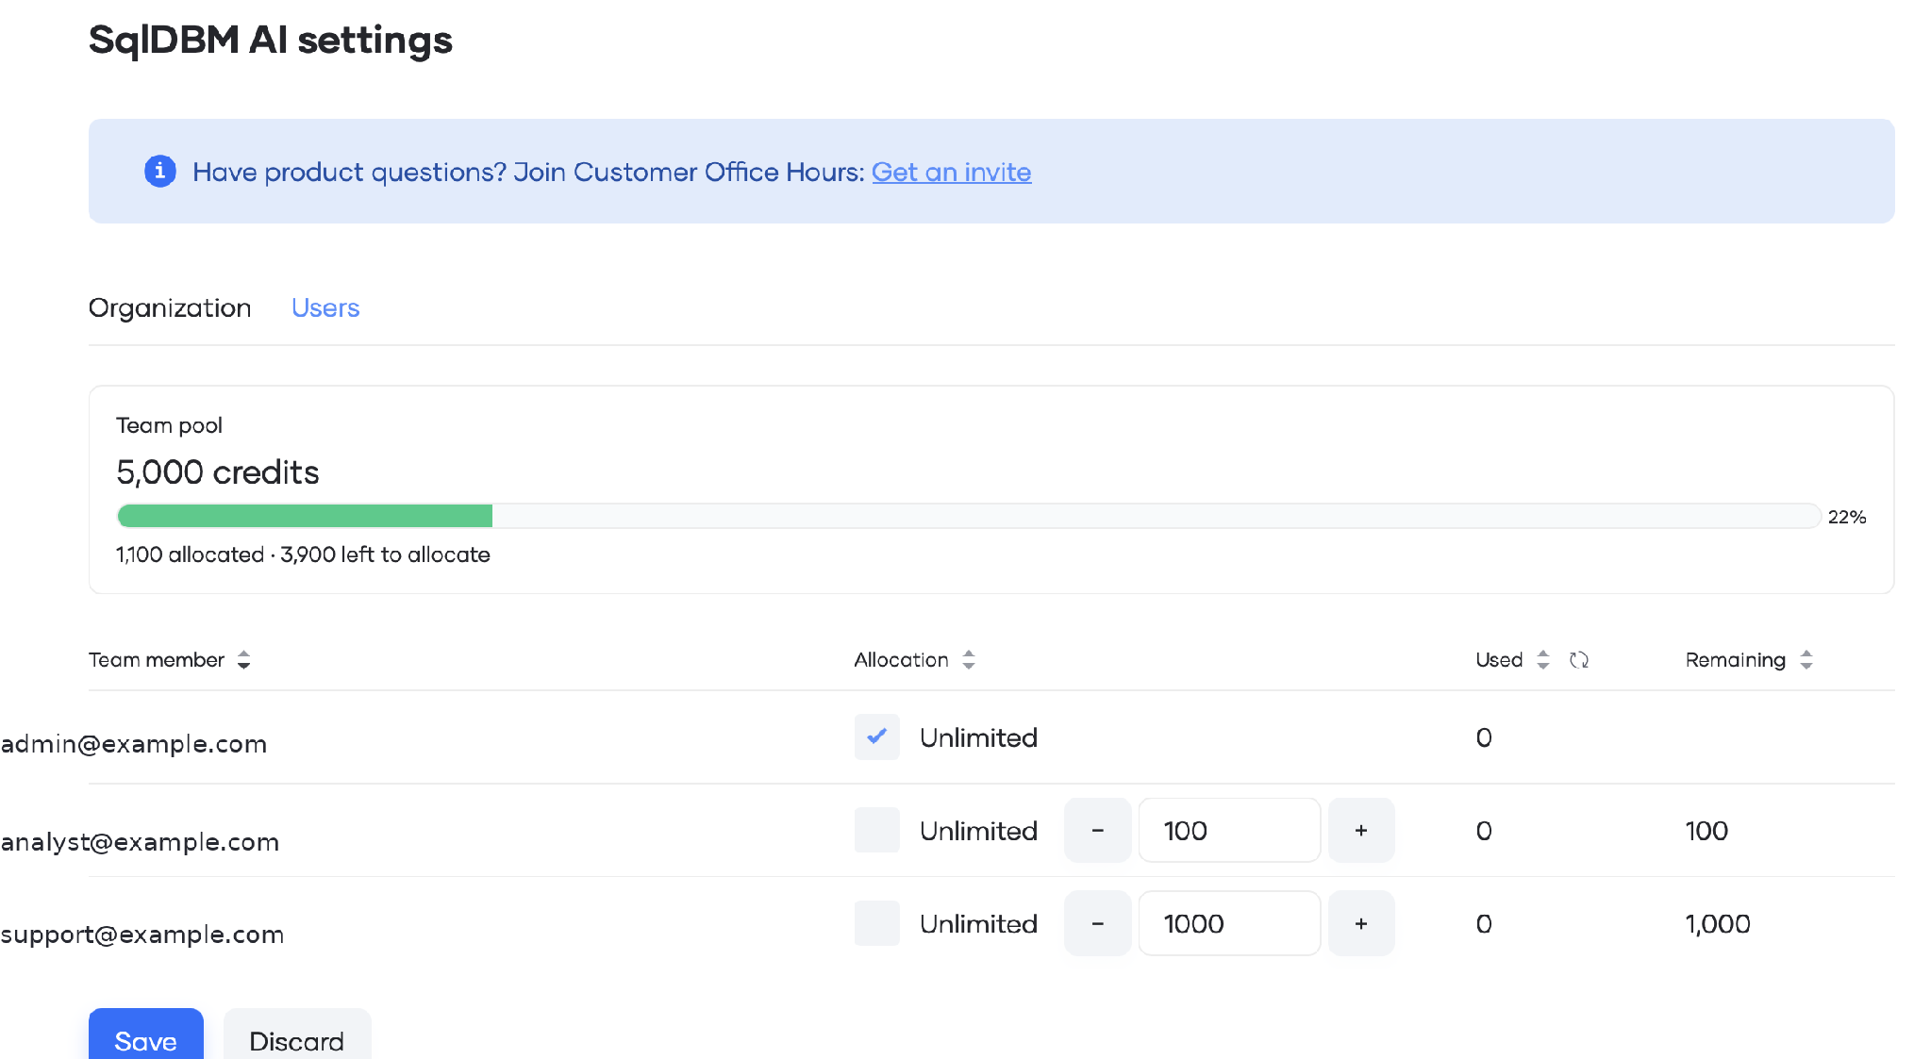Click the info icon in the banner
This screenshot has width=1931, height=1059.
tap(159, 171)
